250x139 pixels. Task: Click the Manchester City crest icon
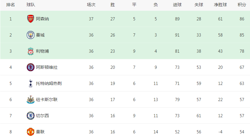[x=30, y=35]
